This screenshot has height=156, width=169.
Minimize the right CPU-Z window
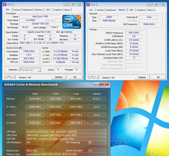pos(150,5)
